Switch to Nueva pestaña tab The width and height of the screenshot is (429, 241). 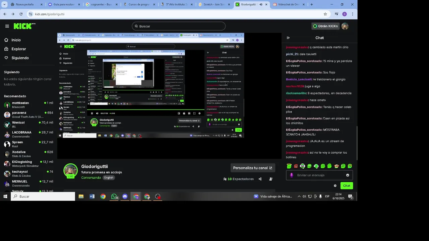(x=27, y=5)
